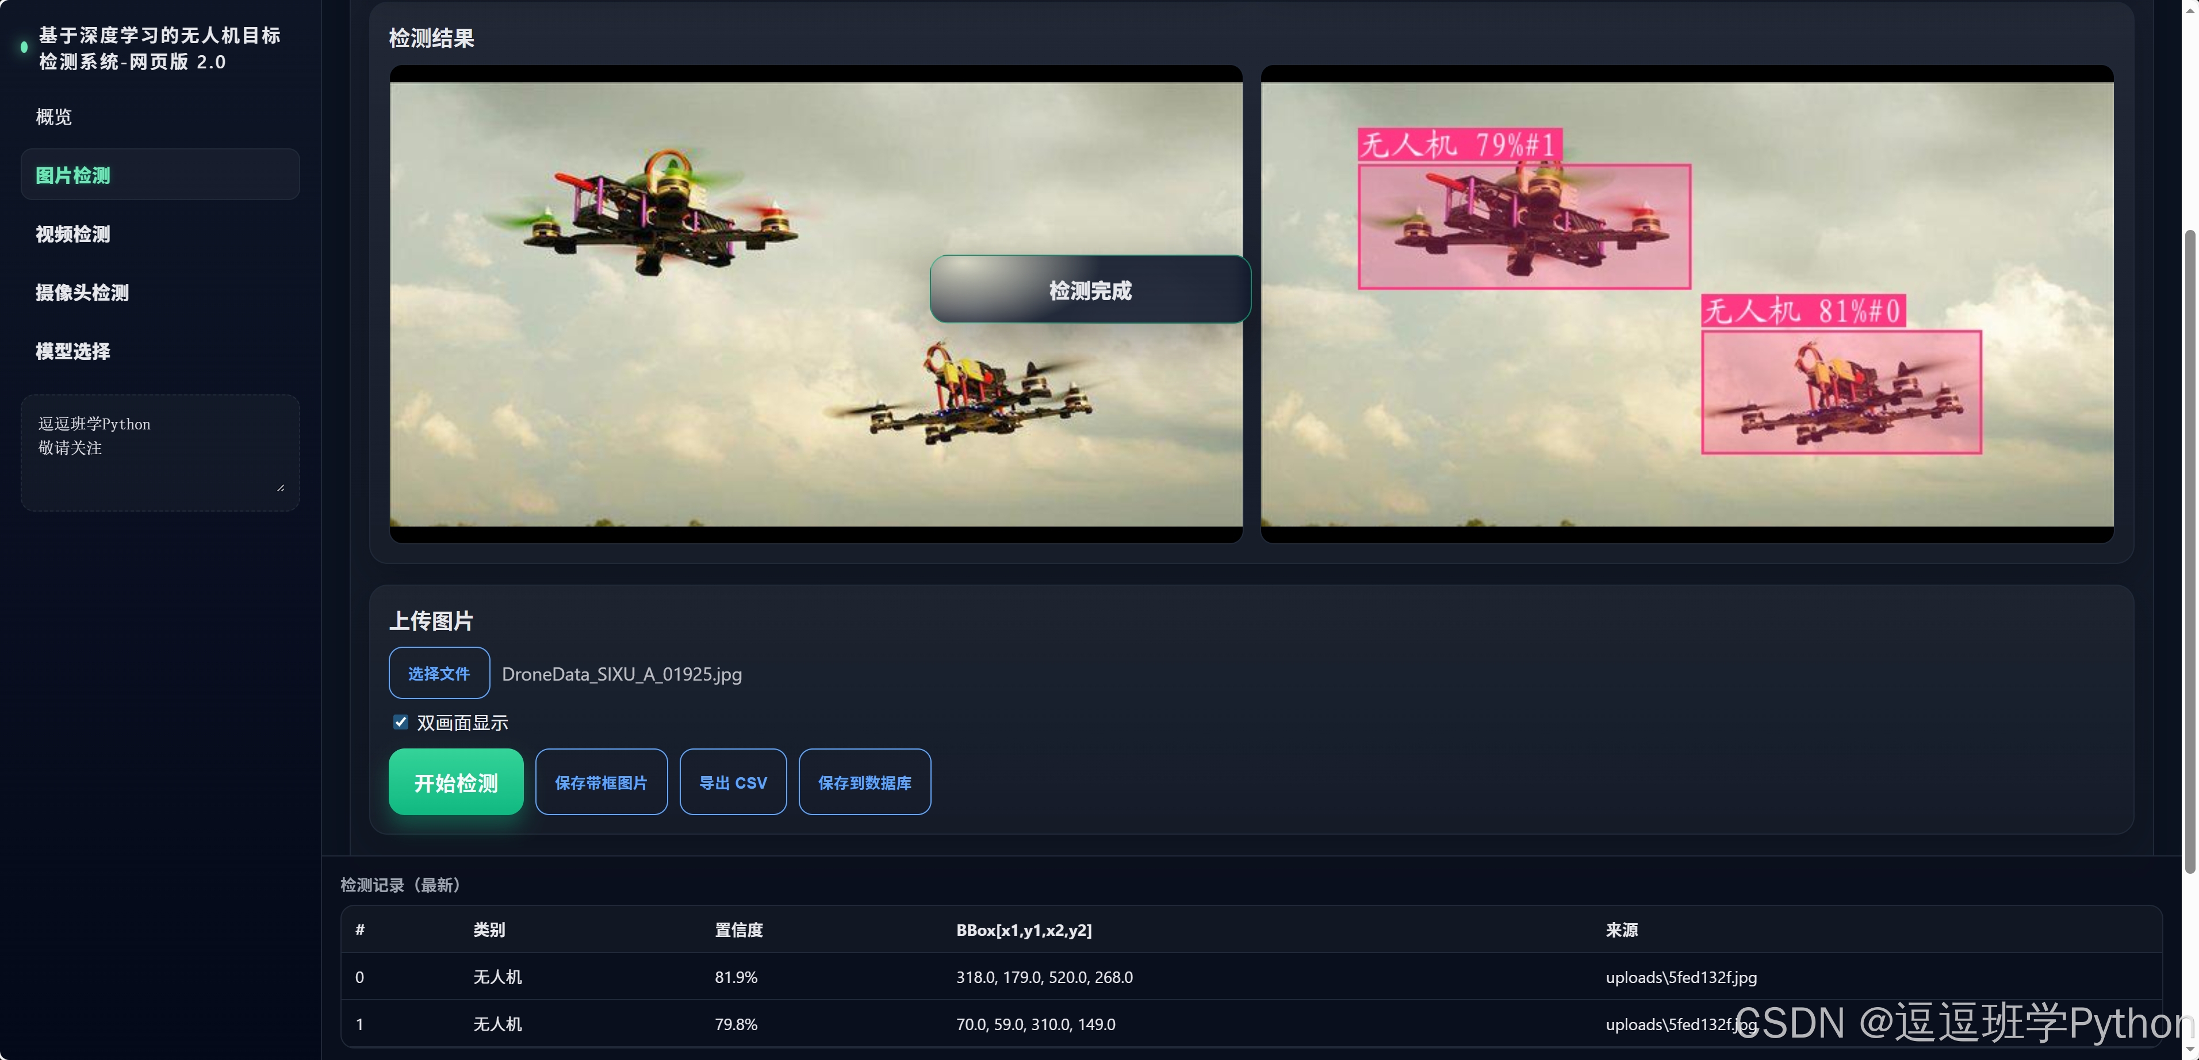
Task: Click the 选择文件 file button
Action: [x=439, y=673]
